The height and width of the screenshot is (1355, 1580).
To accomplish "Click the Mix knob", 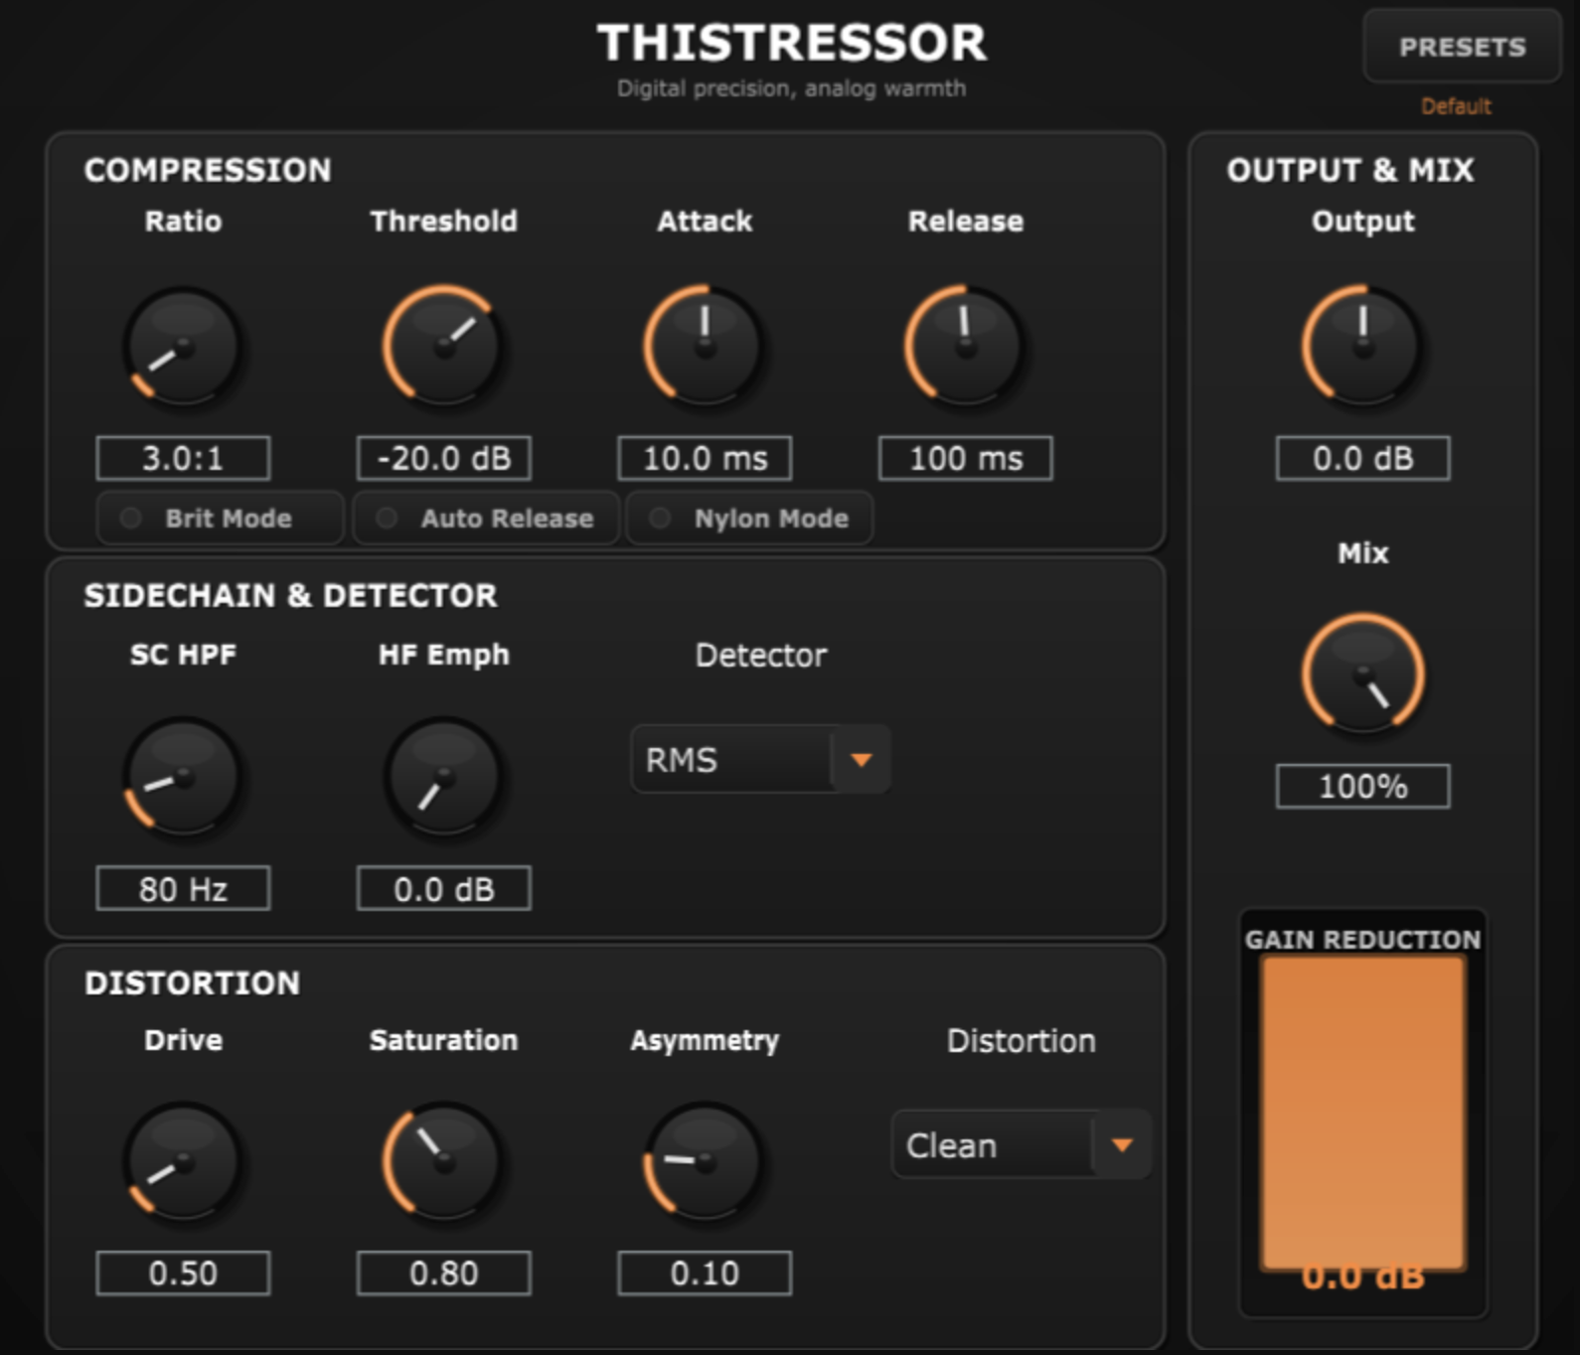I will point(1363,674).
